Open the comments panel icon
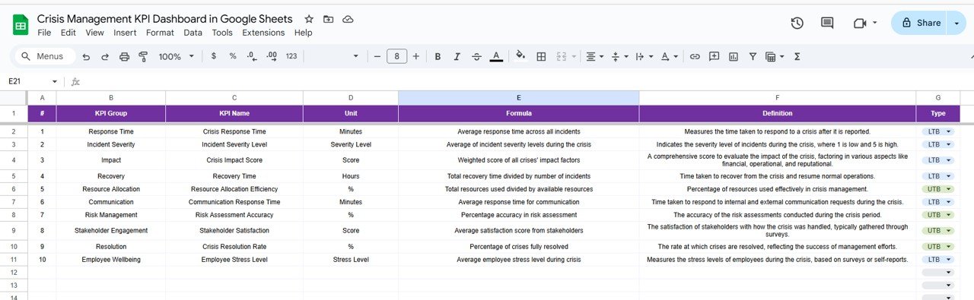The width and height of the screenshot is (974, 300). 827,23
